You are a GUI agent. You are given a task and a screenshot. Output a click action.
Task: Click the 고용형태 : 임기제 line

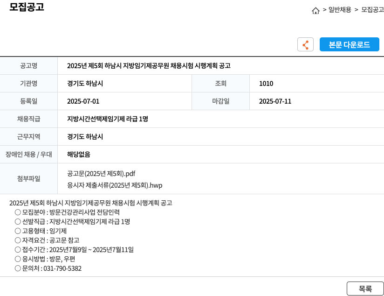(x=41, y=231)
